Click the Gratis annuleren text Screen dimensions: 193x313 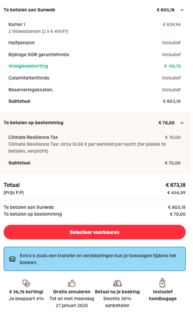point(72,292)
